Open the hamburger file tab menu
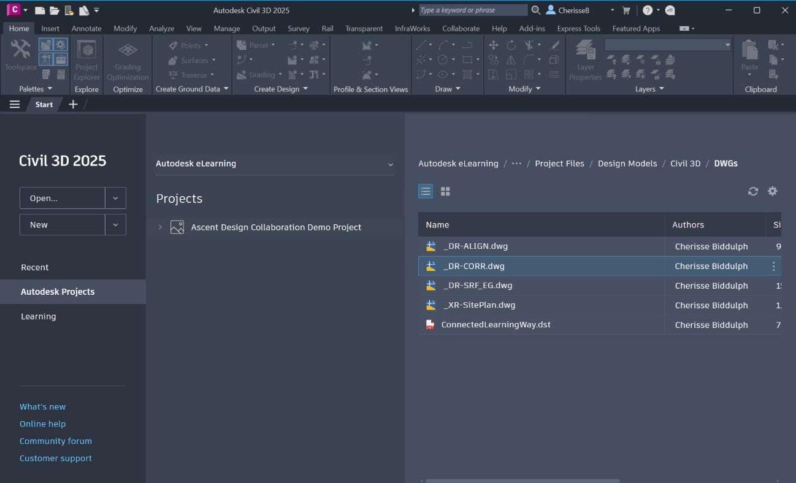 click(15, 104)
